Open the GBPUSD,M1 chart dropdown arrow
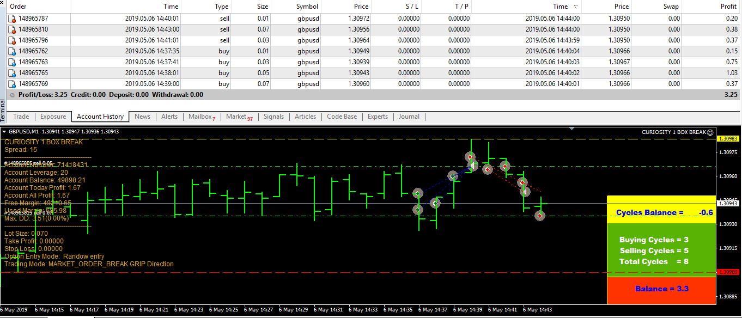 click(x=4, y=132)
